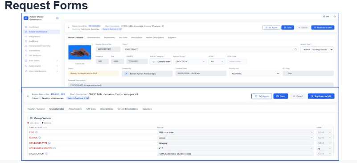Click the info icon next to FLAVOR
Screen dimensions: 357x163
tap(39, 138)
